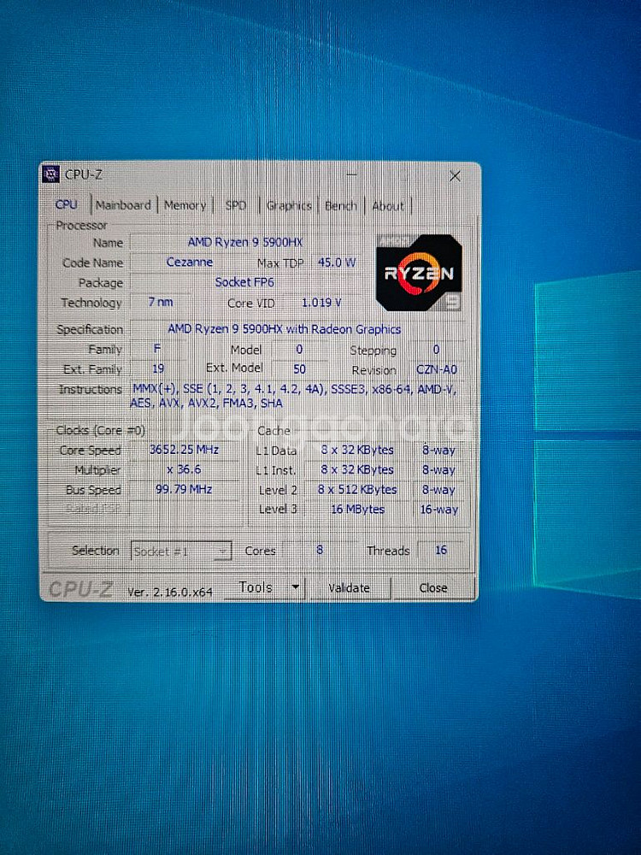The image size is (641, 855).
Task: Click the Level 2 8 x 512 KBytes value
Action: tap(357, 490)
